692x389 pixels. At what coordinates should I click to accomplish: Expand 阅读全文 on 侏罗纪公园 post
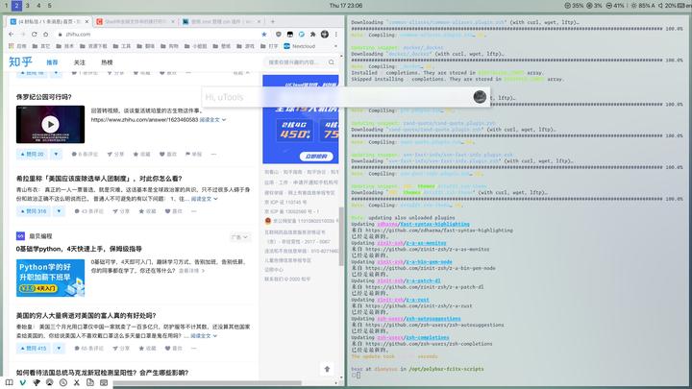pyautogui.click(x=212, y=119)
